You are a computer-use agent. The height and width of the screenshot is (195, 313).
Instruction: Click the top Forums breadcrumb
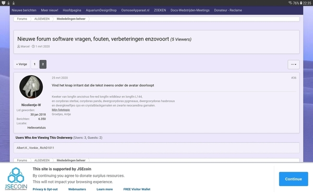click(22, 19)
